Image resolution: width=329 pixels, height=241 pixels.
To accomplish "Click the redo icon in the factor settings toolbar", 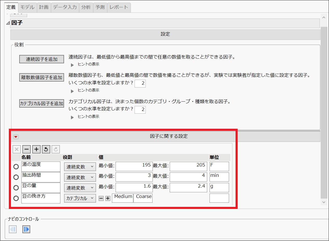I will click(55, 149).
